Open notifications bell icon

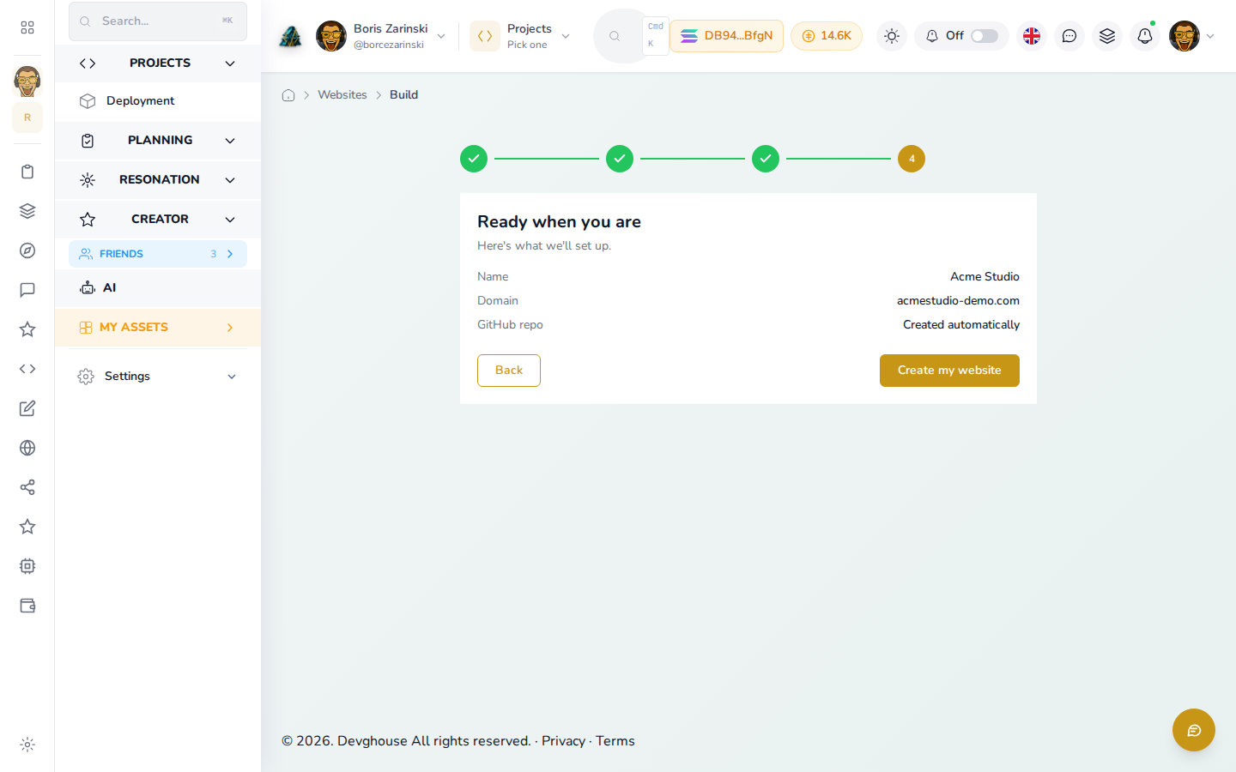pyautogui.click(x=1145, y=36)
